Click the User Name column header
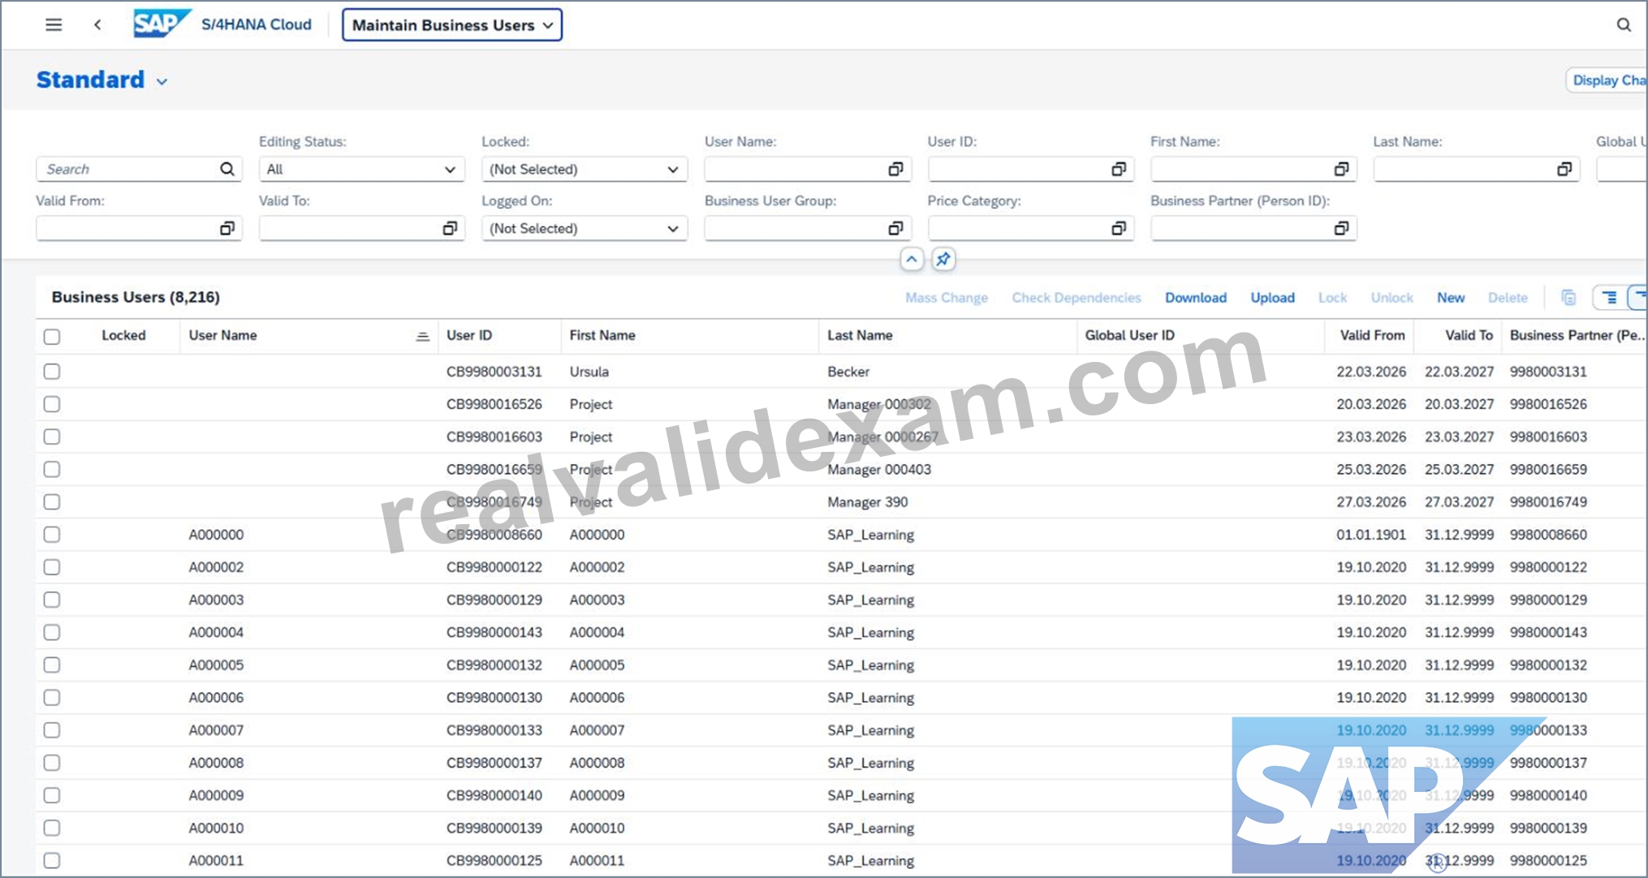 tap(223, 335)
